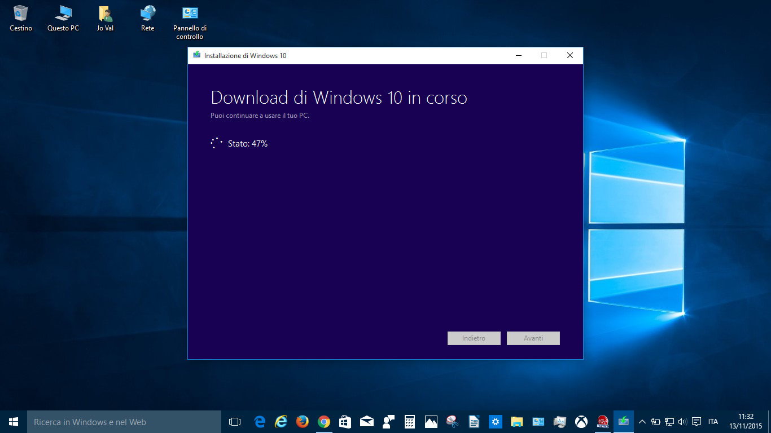Show hidden system tray icons
The width and height of the screenshot is (771, 433).
(642, 422)
